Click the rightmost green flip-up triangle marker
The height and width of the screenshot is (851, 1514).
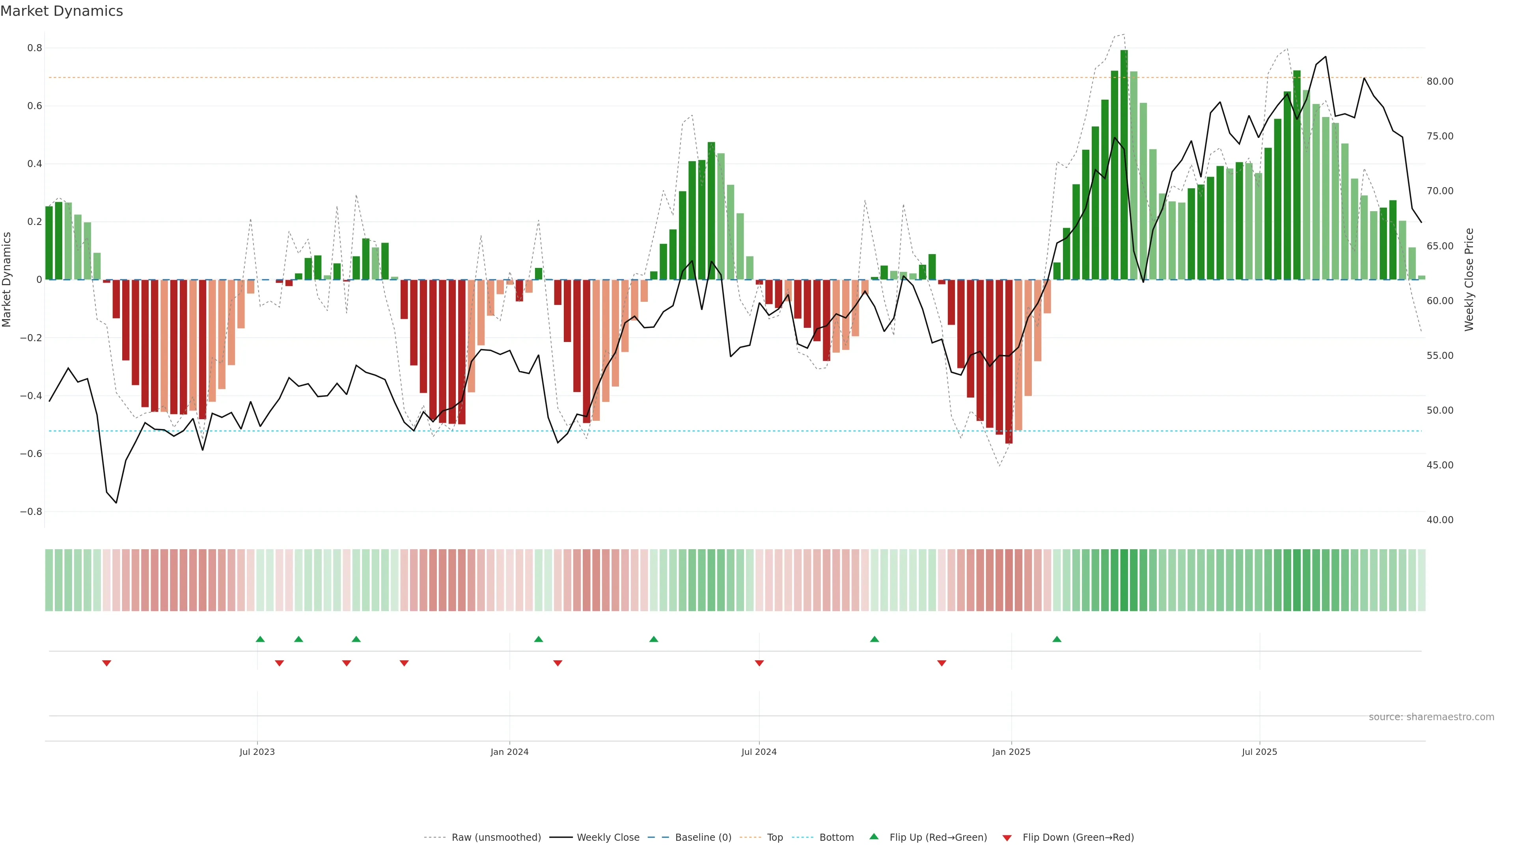(x=1057, y=639)
